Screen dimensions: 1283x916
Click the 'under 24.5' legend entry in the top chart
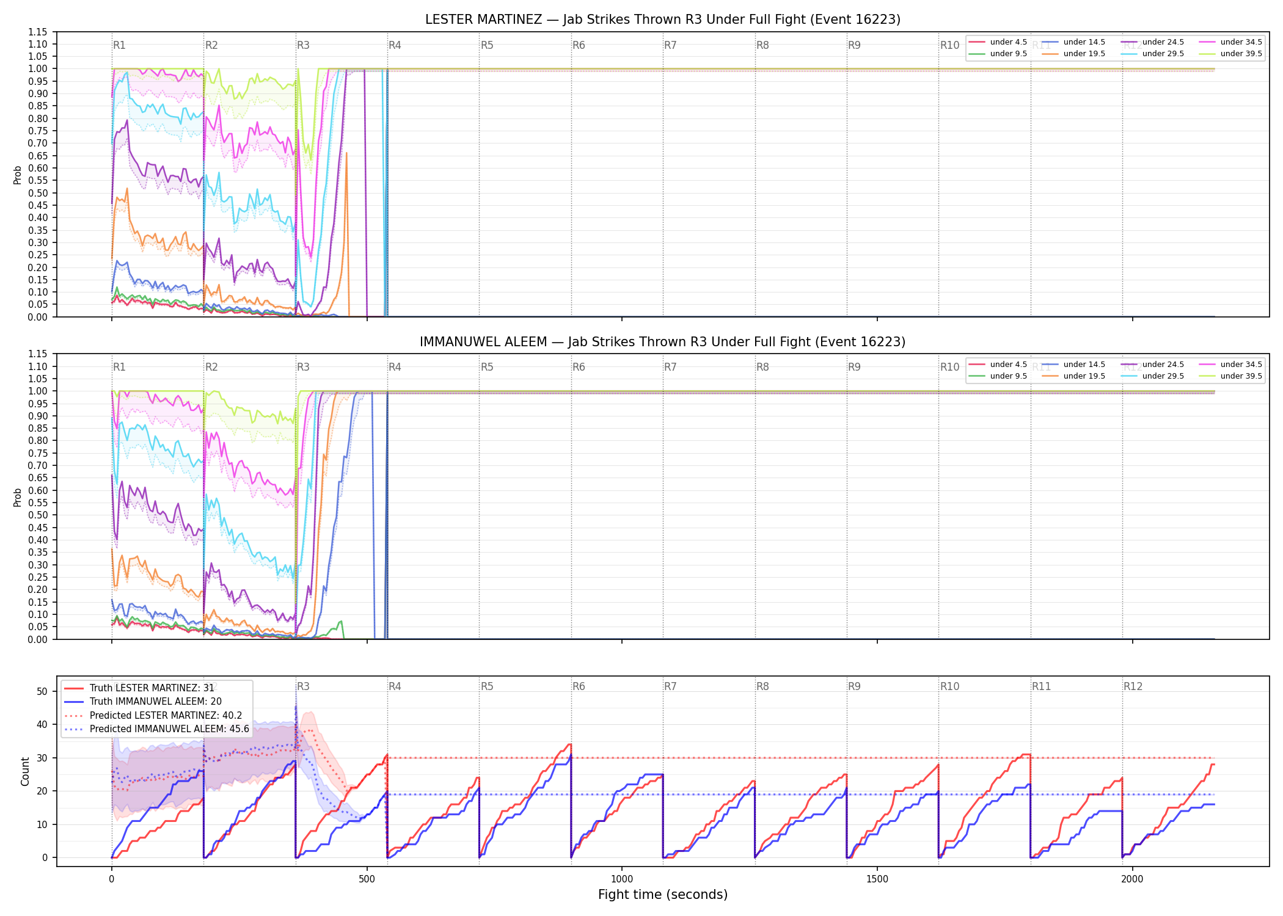click(x=1152, y=42)
